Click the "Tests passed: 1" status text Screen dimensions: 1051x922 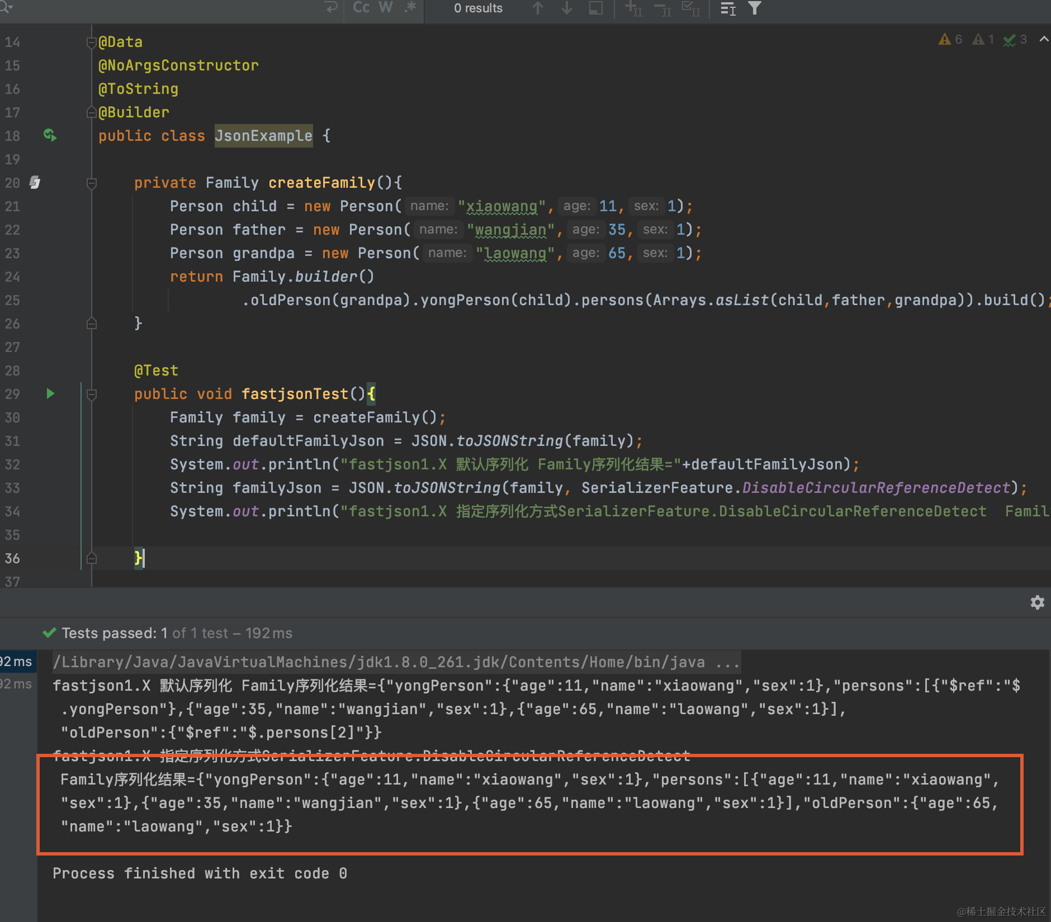(x=115, y=633)
